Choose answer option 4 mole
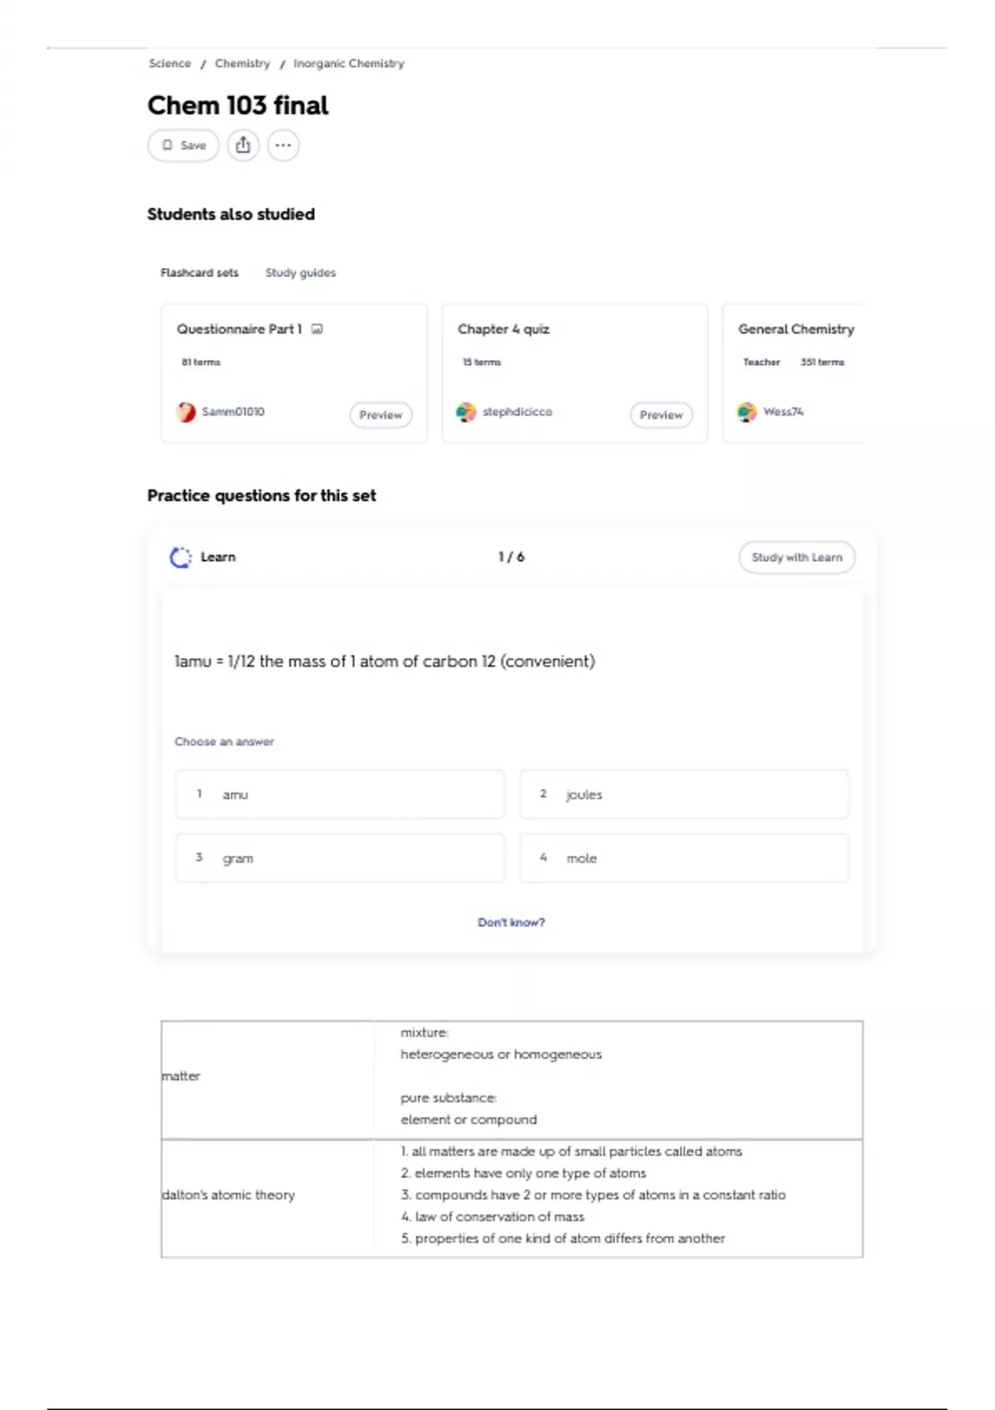 684,858
